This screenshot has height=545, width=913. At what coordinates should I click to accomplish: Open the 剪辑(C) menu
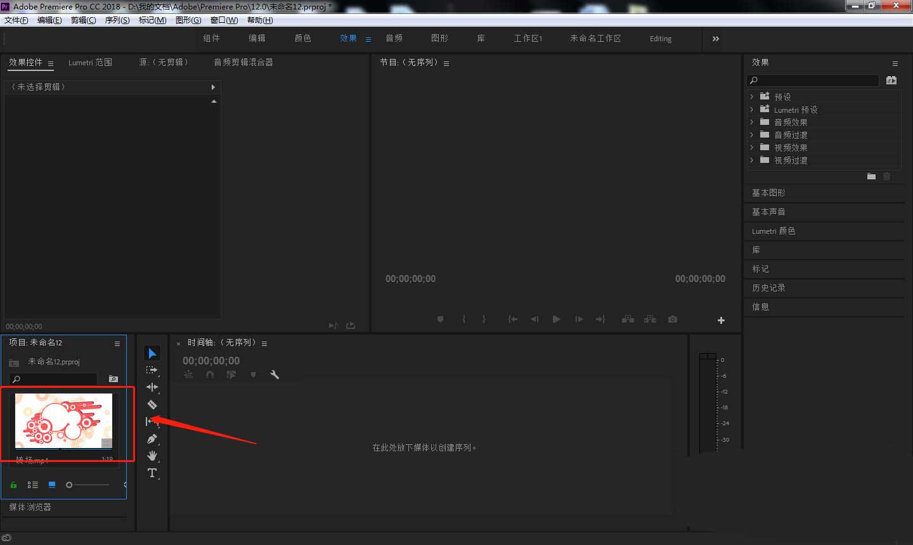(x=84, y=20)
